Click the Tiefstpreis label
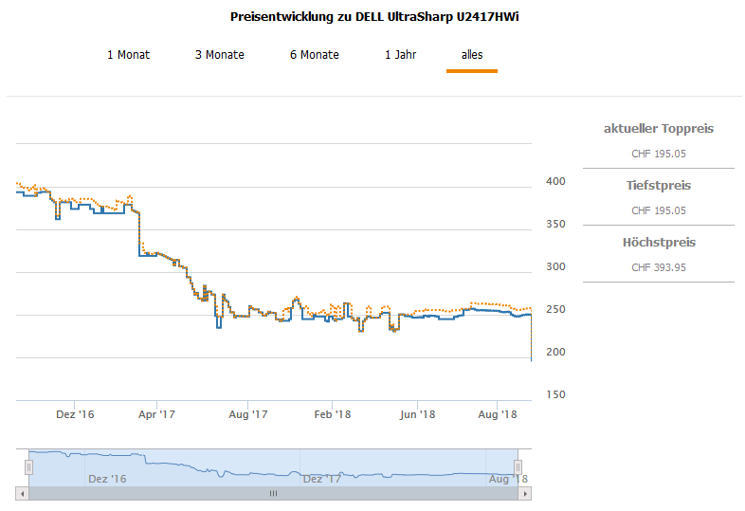Viewport: 745px width, 511px height. pyautogui.click(x=658, y=186)
